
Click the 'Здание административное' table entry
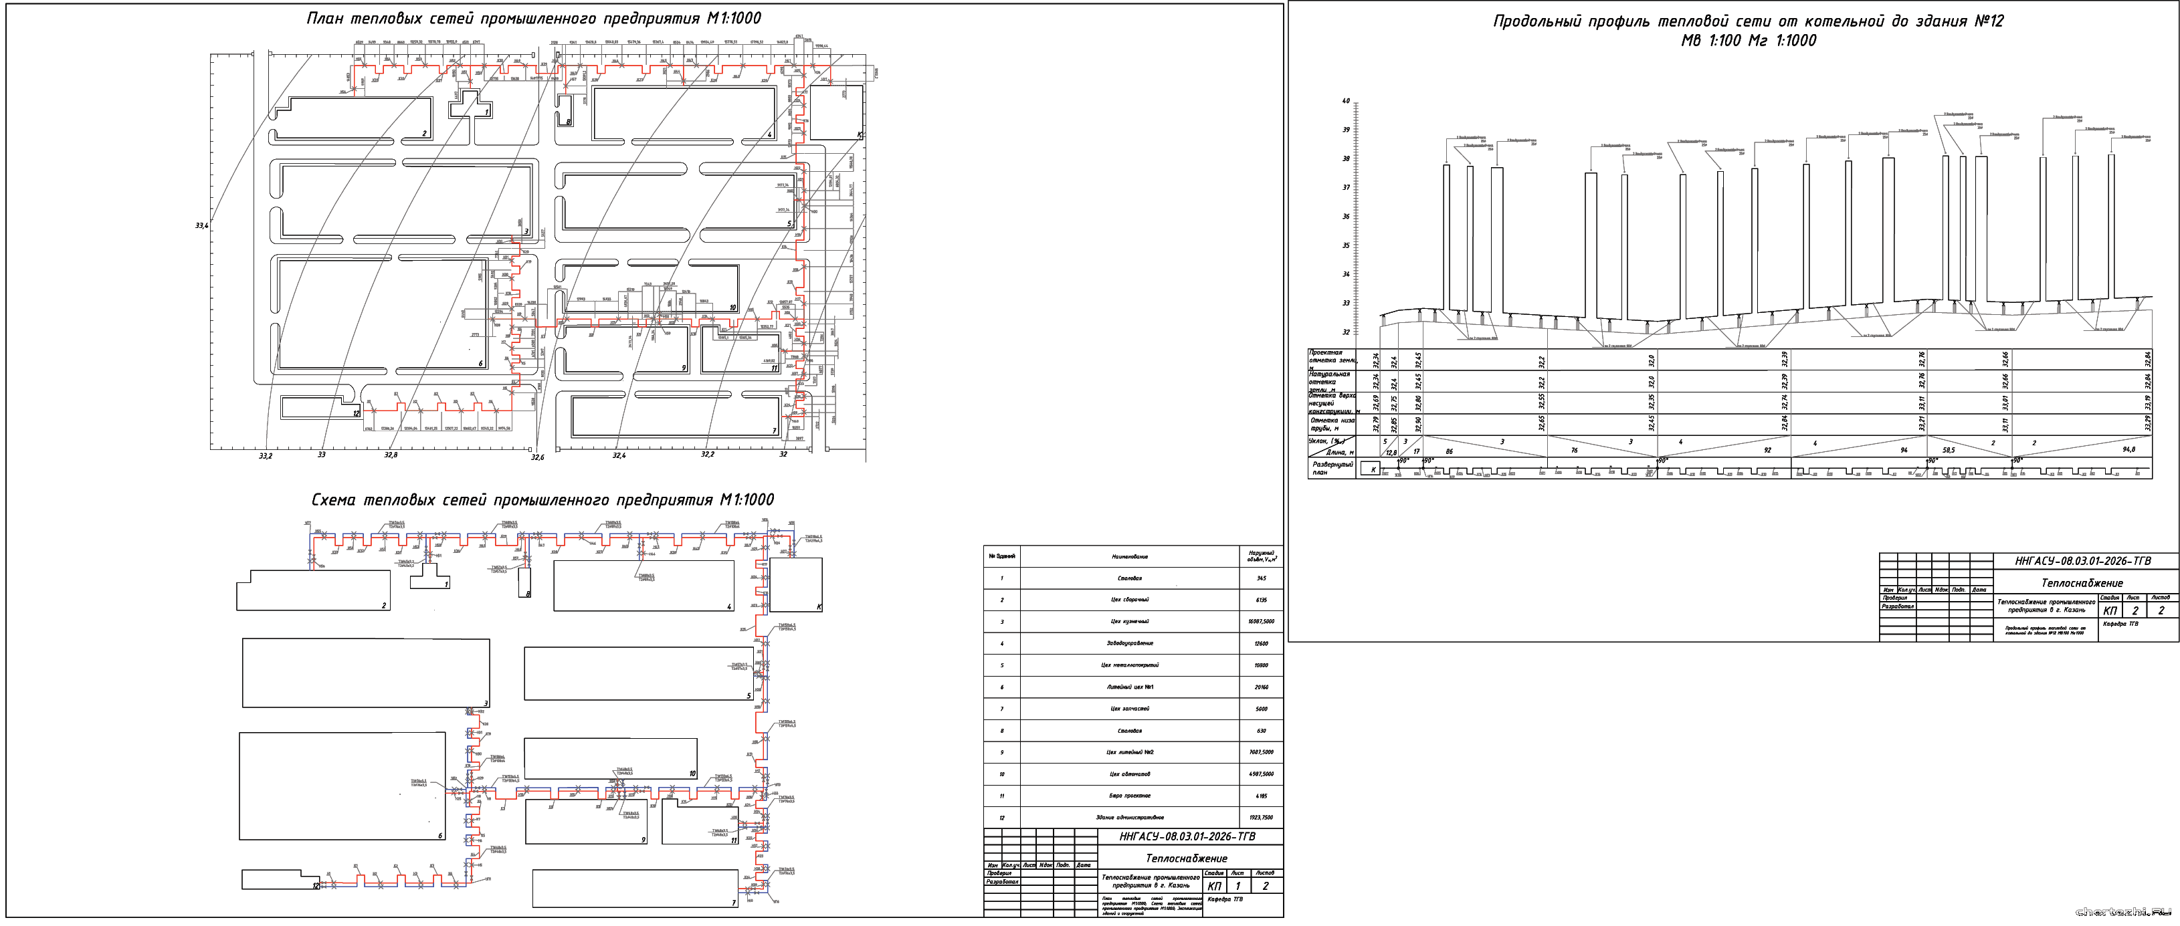[x=1130, y=818]
